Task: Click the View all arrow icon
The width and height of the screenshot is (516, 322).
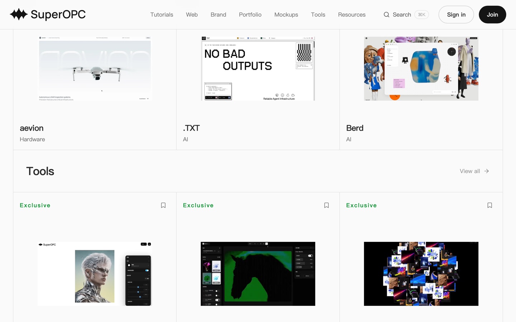Action: [x=487, y=171]
